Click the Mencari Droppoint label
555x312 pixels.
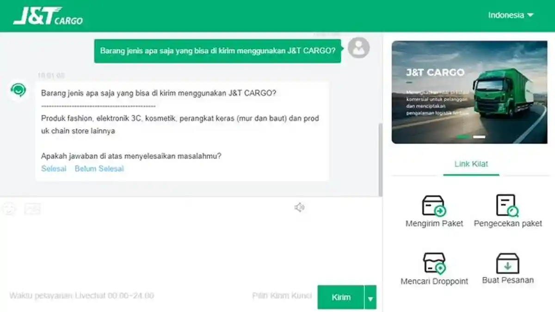tap(434, 281)
